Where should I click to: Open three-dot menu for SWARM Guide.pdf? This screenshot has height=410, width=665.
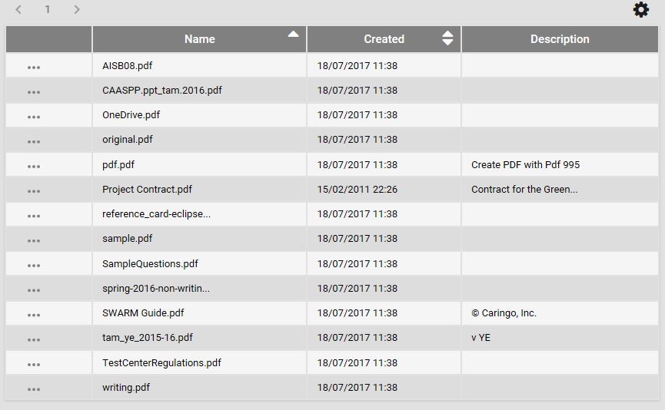[34, 315]
